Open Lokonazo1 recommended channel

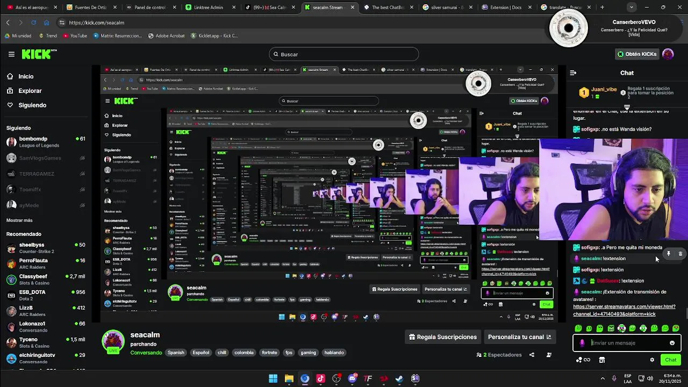pos(46,327)
